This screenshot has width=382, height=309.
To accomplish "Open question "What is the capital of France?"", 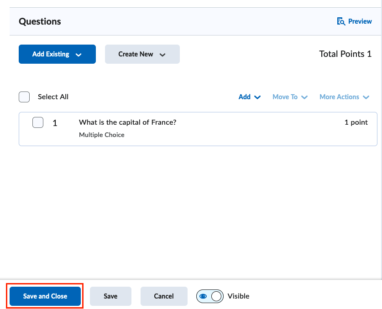I will tap(127, 122).
